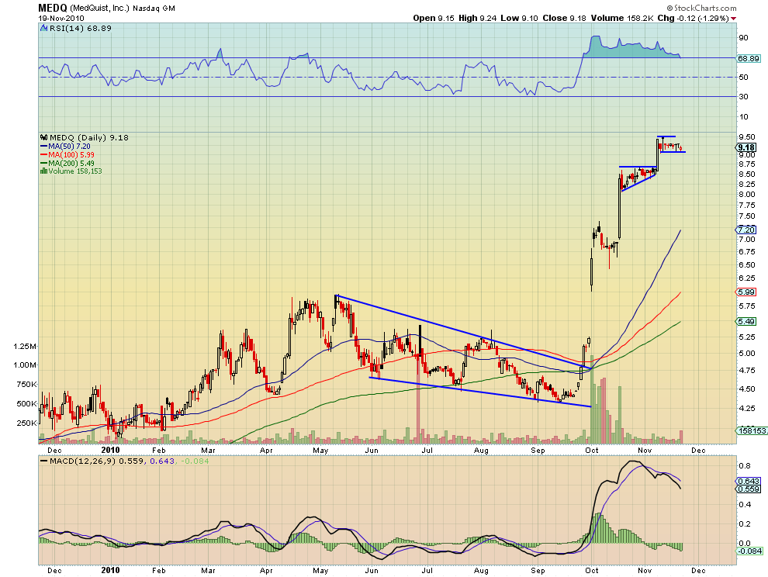Image resolution: width=768 pixels, height=577 pixels.
Task: Click the date '19-Nov-2010'
Action: 61,18
